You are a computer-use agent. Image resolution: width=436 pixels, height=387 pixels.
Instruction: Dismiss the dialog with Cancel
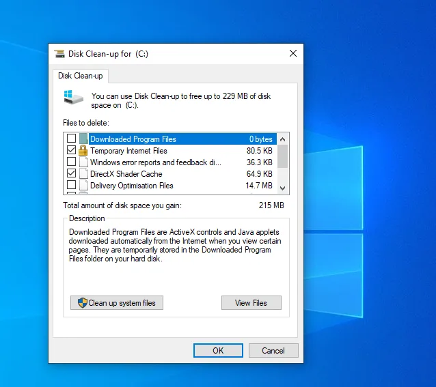273,351
